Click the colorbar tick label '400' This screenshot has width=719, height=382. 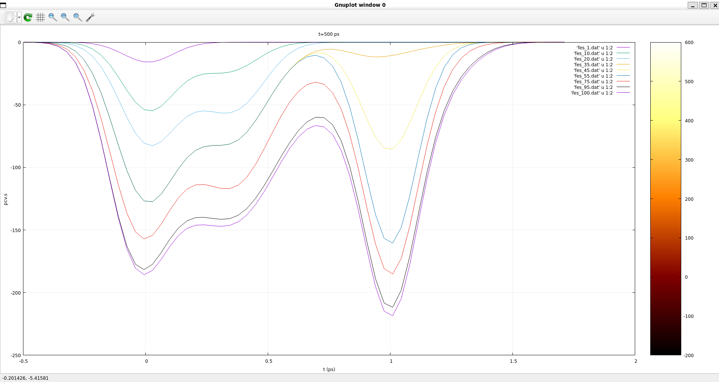pos(689,121)
